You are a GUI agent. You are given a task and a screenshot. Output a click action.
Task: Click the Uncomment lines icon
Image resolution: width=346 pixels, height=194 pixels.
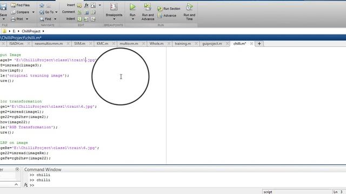click(x=86, y=12)
